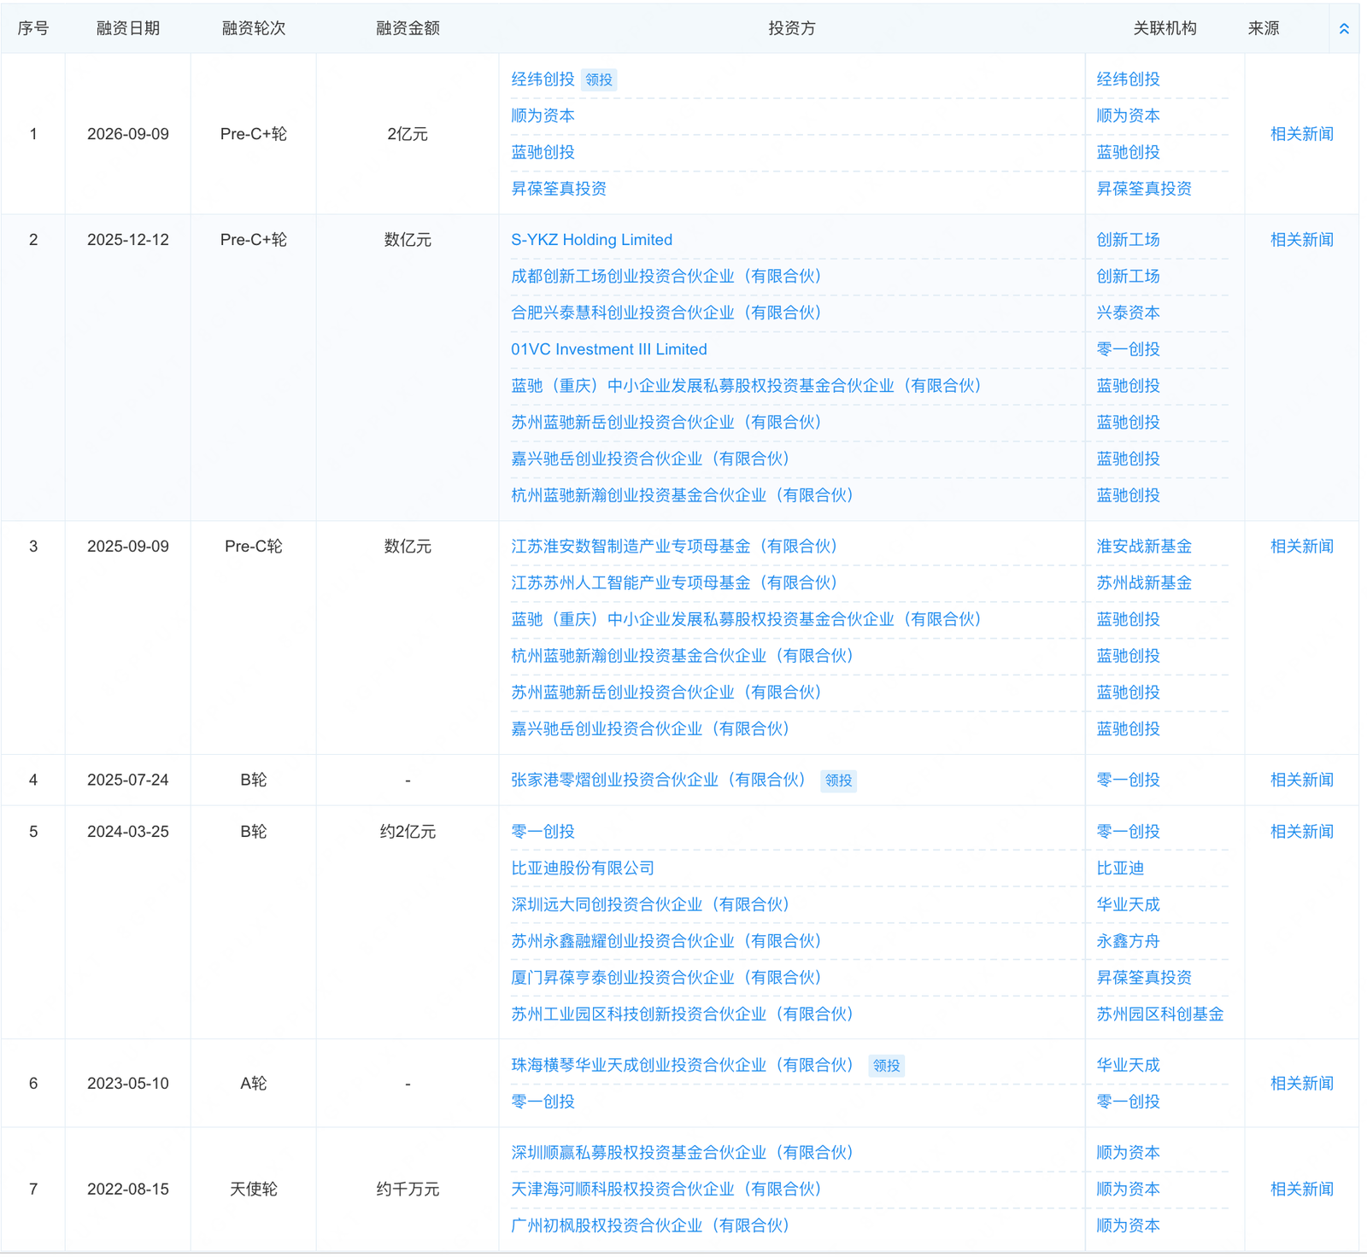Click 领投 badge beside 珠海横琴华业天成
This screenshot has width=1367, height=1257.
tap(886, 1066)
